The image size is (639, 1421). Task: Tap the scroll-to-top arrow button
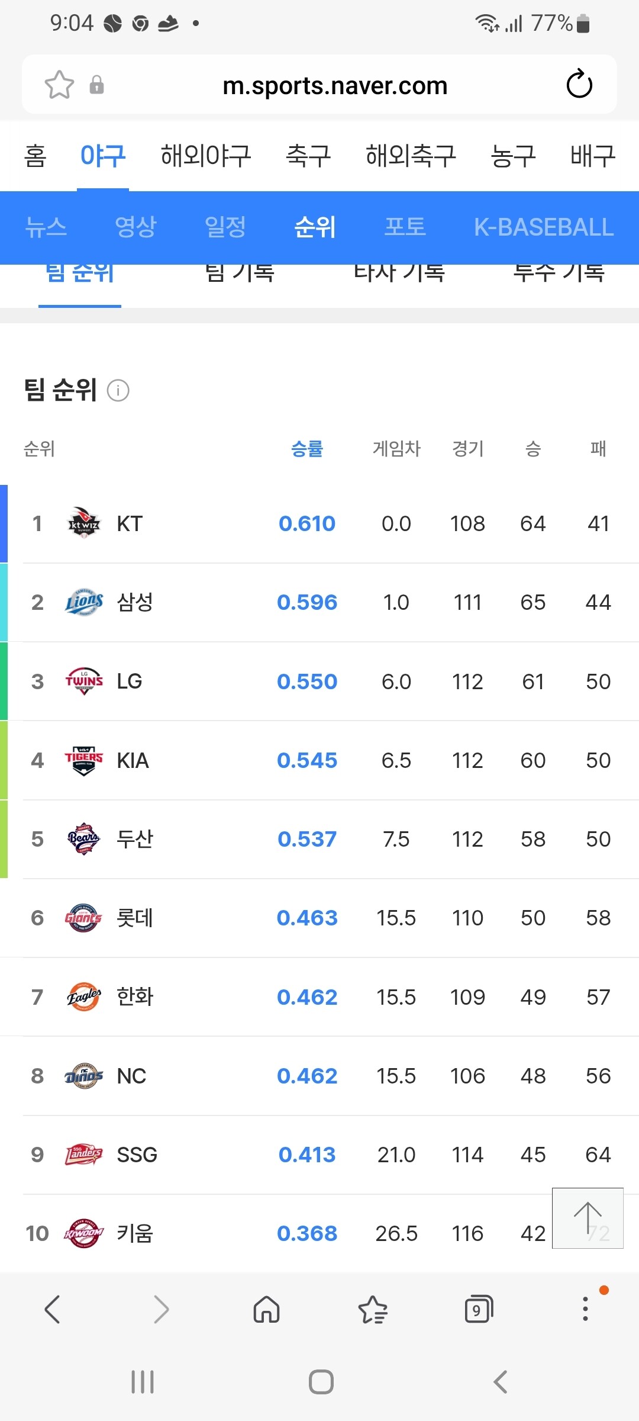tap(588, 1218)
